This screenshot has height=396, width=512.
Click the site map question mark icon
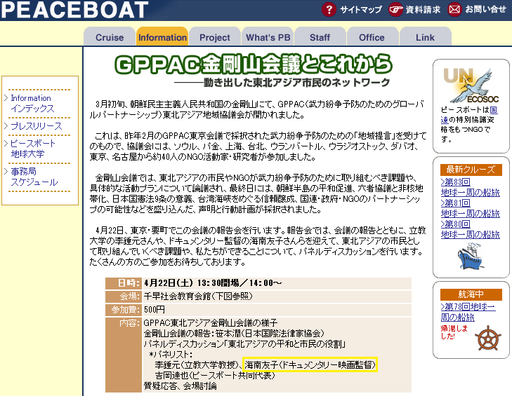(329, 9)
